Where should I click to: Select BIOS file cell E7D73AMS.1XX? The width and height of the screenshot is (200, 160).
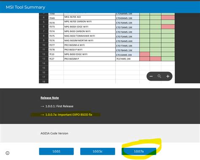coord(127,27)
